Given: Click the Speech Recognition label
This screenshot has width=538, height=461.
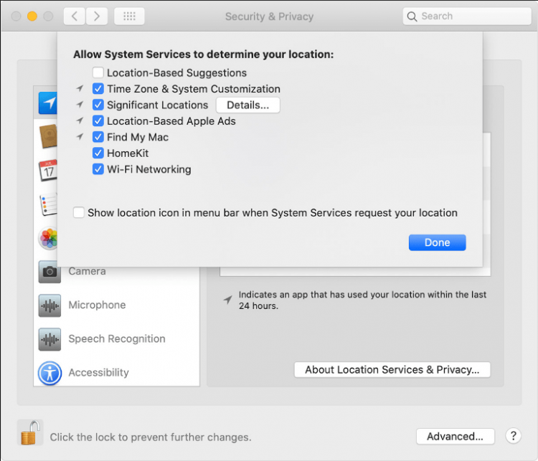Looking at the screenshot, I should point(117,339).
